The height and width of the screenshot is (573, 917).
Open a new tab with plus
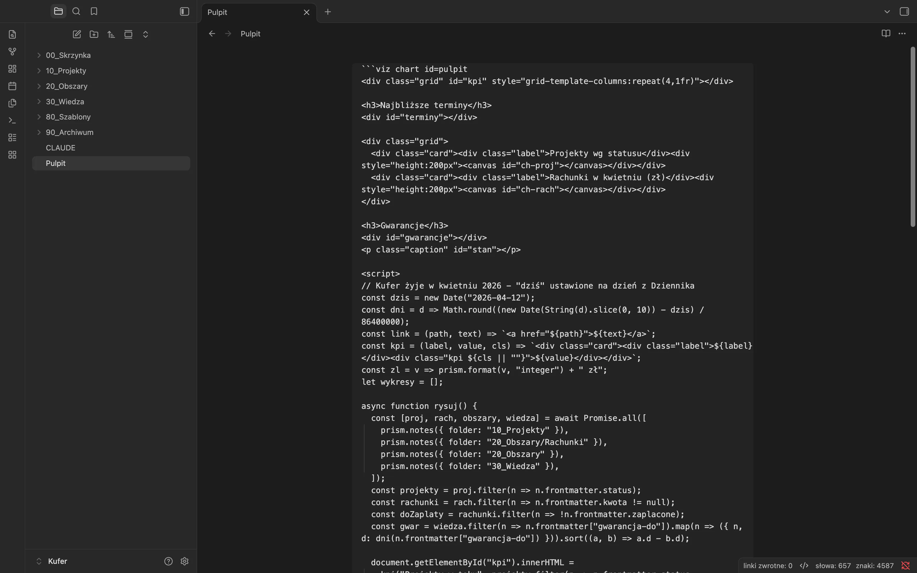tap(328, 12)
